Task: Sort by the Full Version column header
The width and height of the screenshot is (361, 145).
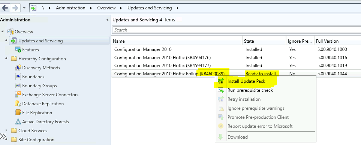Action: coord(337,41)
